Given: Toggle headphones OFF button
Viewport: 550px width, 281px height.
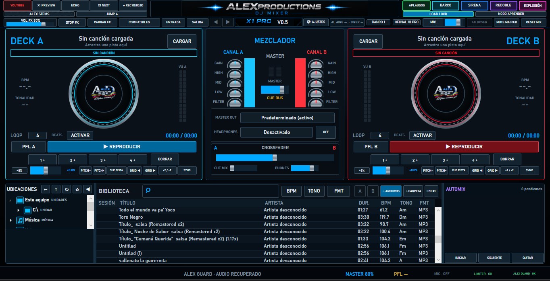Looking at the screenshot, I should tap(326, 132).
